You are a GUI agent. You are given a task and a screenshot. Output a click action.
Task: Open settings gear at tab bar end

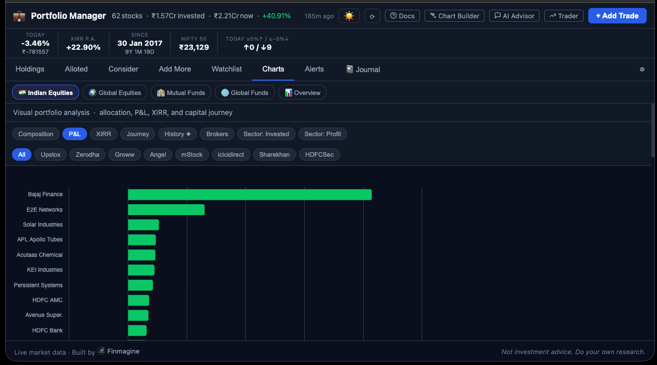coord(642,69)
